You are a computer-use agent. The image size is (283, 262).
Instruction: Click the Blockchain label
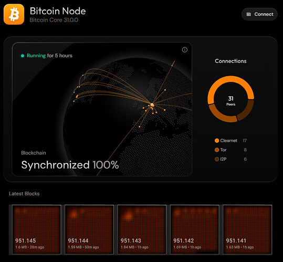click(x=34, y=153)
